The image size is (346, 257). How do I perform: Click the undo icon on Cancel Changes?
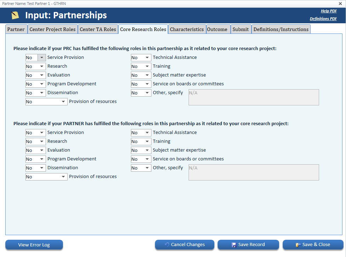tap(167, 245)
